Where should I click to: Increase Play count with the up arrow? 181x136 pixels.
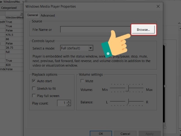[x=69, y=102]
